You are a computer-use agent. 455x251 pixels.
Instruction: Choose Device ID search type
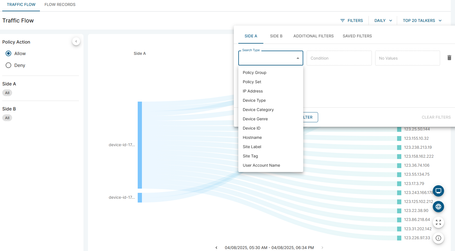(x=271, y=128)
